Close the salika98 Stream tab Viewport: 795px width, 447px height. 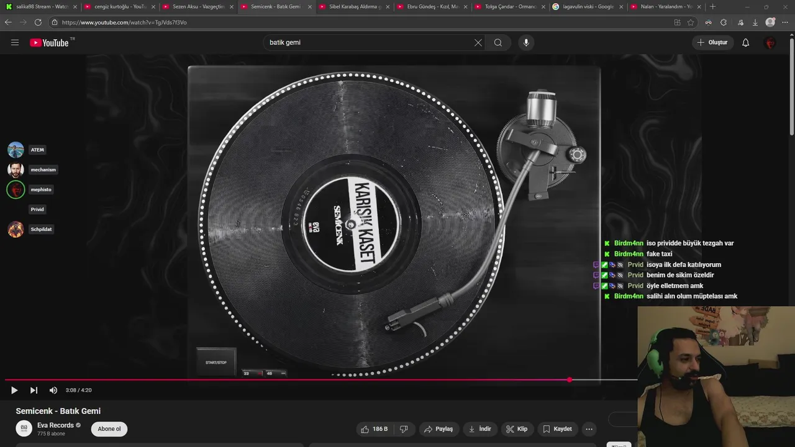[x=75, y=7]
